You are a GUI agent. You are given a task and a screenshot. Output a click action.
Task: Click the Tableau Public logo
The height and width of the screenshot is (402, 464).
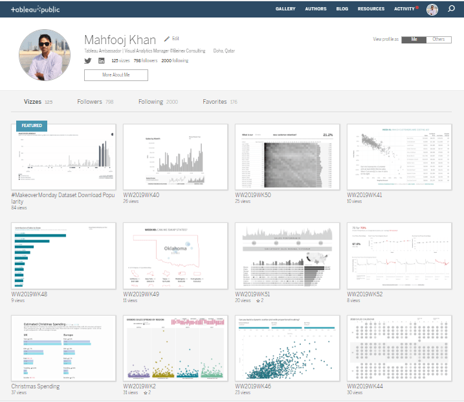(x=40, y=9)
